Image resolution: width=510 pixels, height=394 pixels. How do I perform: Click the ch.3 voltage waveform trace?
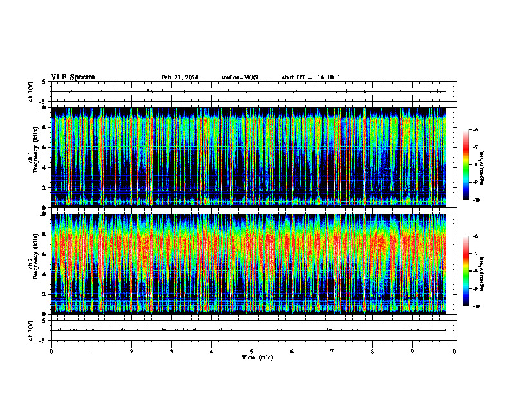click(249, 330)
